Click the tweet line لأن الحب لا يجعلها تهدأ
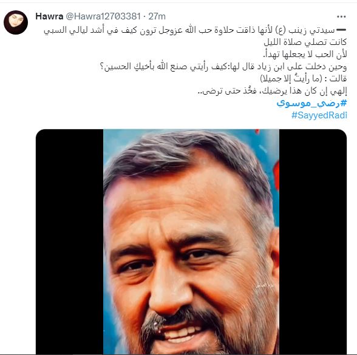Viewport: 357px width, 355px height. pyautogui.click(x=305, y=55)
